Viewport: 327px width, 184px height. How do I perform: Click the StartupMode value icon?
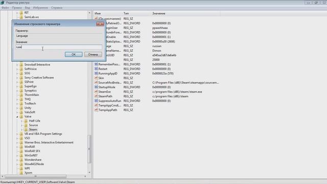96,87
